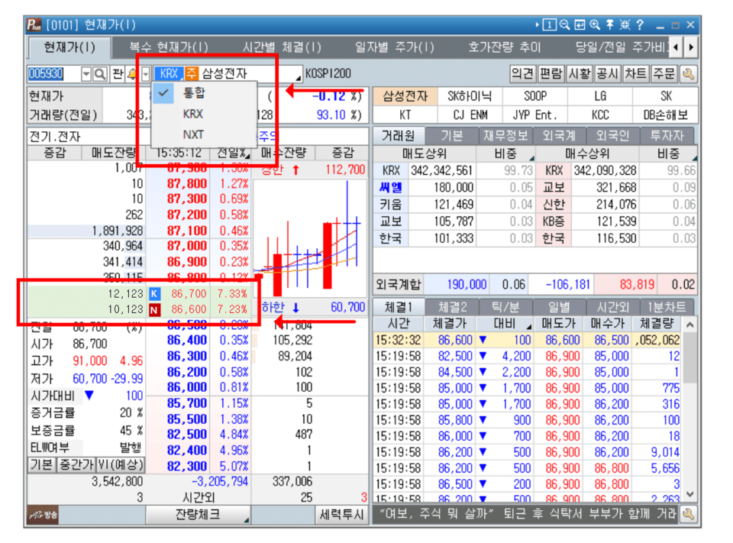733x543 pixels.
Task: Choose NXT from the exchange list
Action: tap(193, 134)
